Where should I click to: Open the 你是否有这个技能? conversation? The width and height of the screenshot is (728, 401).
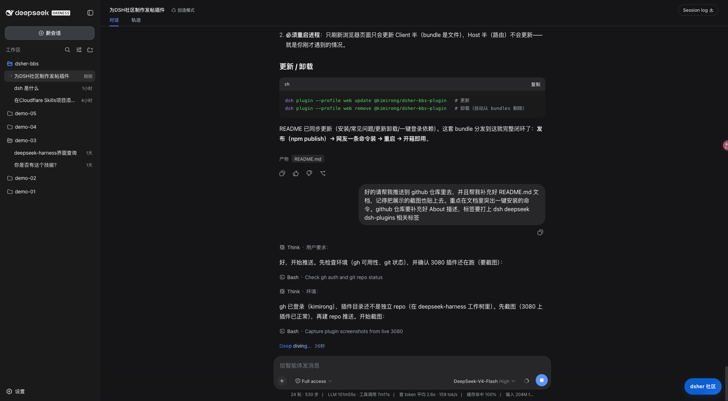(x=50, y=165)
